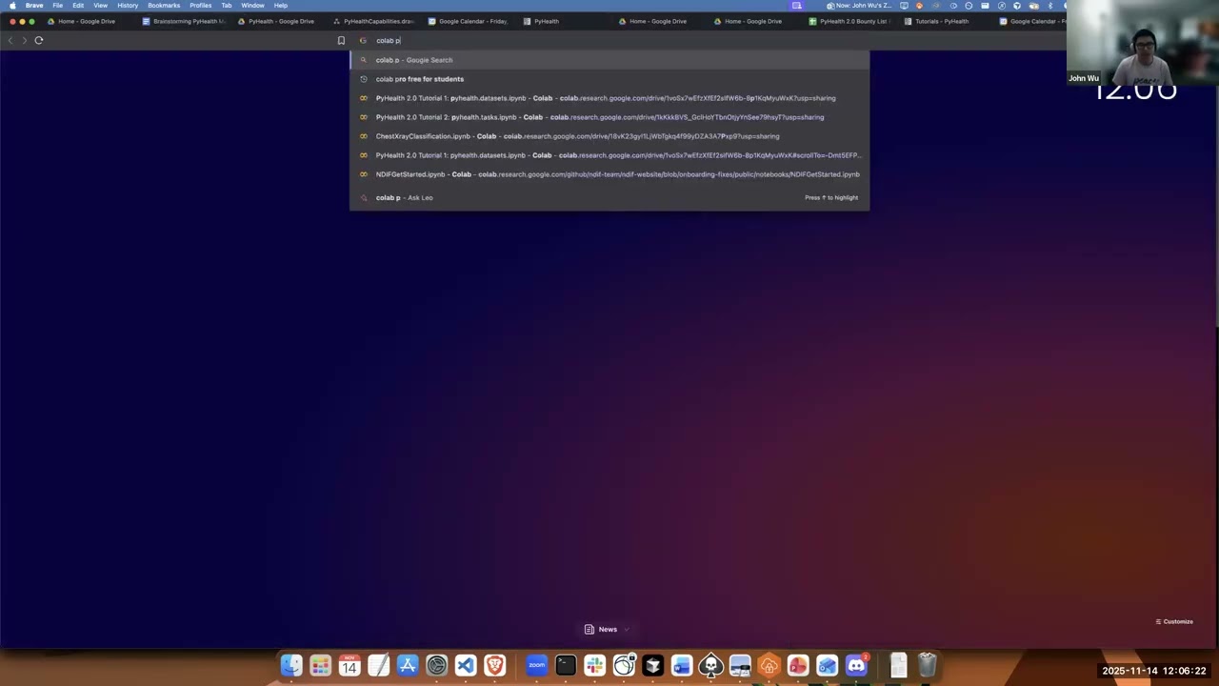Click the Brave lion icon in dock
Image resolution: width=1219 pixels, height=686 pixels.
pyautogui.click(x=494, y=665)
